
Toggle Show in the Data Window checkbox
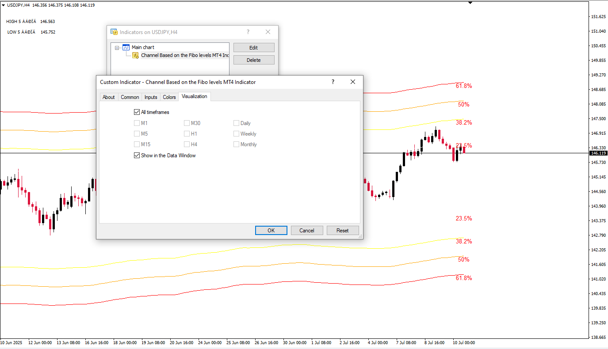click(x=137, y=156)
